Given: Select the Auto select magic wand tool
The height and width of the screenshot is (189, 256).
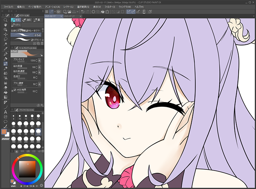Looking at the screenshot, I should (5, 44).
